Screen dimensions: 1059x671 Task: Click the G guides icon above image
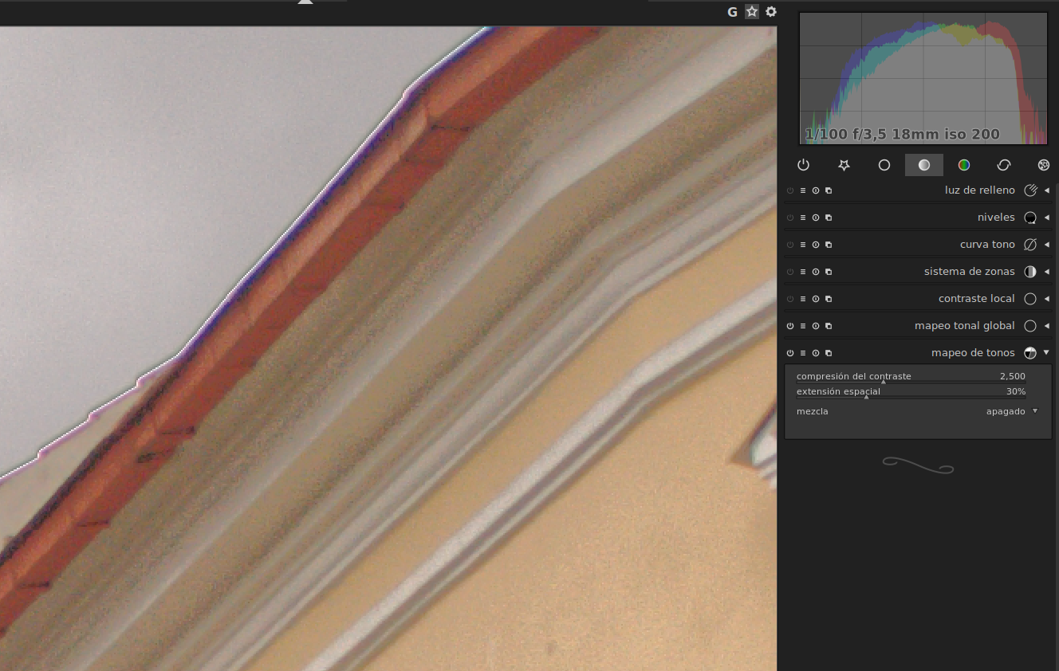pyautogui.click(x=732, y=12)
